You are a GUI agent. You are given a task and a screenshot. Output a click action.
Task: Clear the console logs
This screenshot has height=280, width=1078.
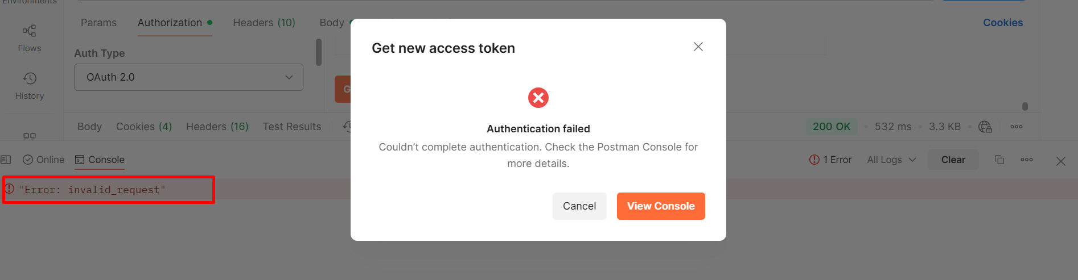point(953,160)
